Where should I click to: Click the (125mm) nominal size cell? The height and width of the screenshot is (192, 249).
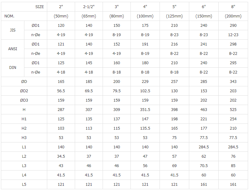[x=174, y=16]
